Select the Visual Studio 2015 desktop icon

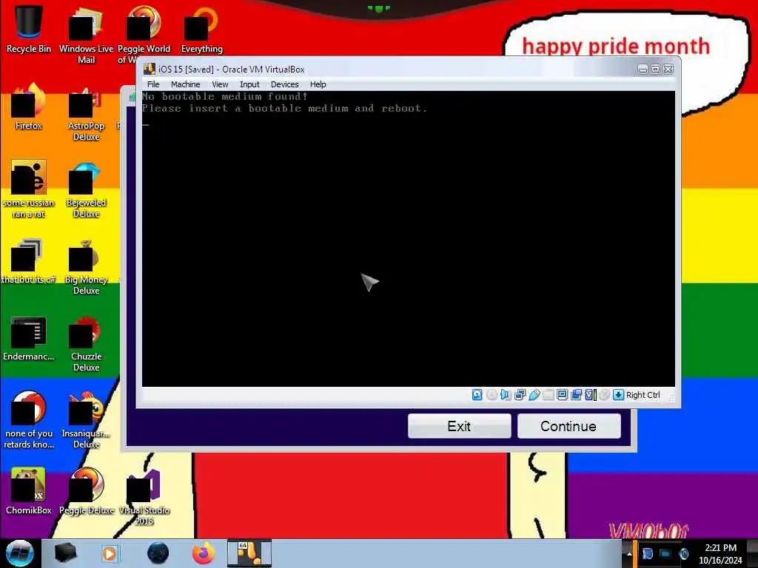click(144, 496)
